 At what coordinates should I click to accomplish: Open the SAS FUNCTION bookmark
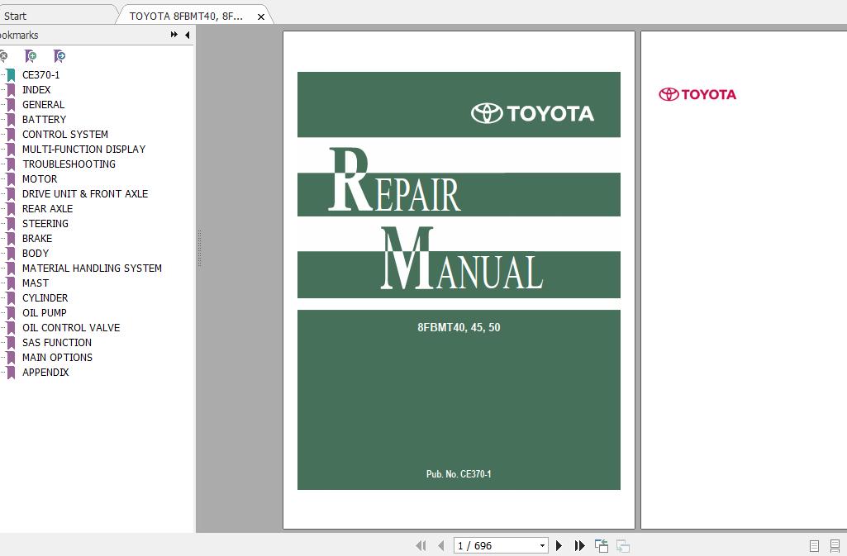56,342
